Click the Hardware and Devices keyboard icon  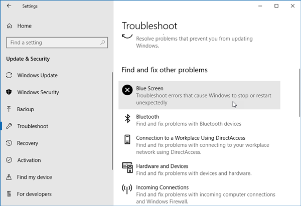tap(127, 167)
